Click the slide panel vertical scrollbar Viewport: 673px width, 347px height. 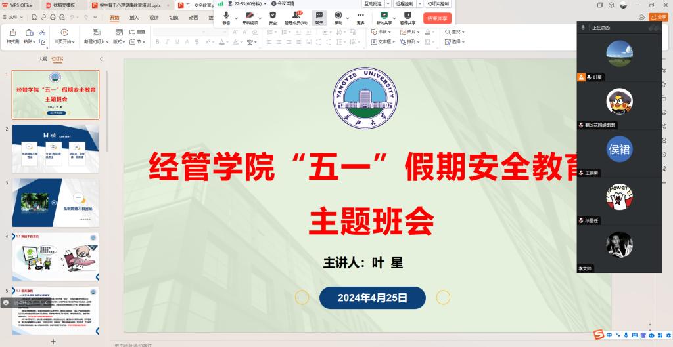106,112
